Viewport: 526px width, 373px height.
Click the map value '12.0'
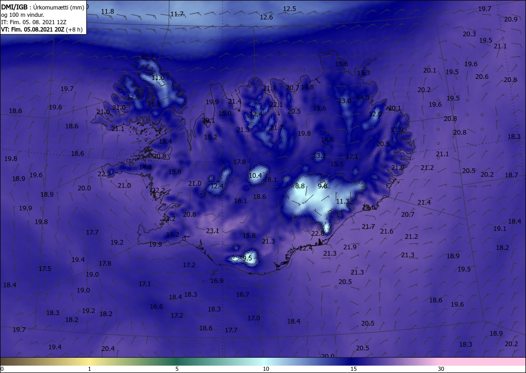point(375,114)
